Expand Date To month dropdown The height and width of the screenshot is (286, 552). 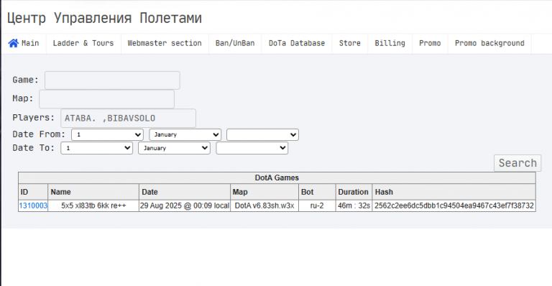click(174, 148)
